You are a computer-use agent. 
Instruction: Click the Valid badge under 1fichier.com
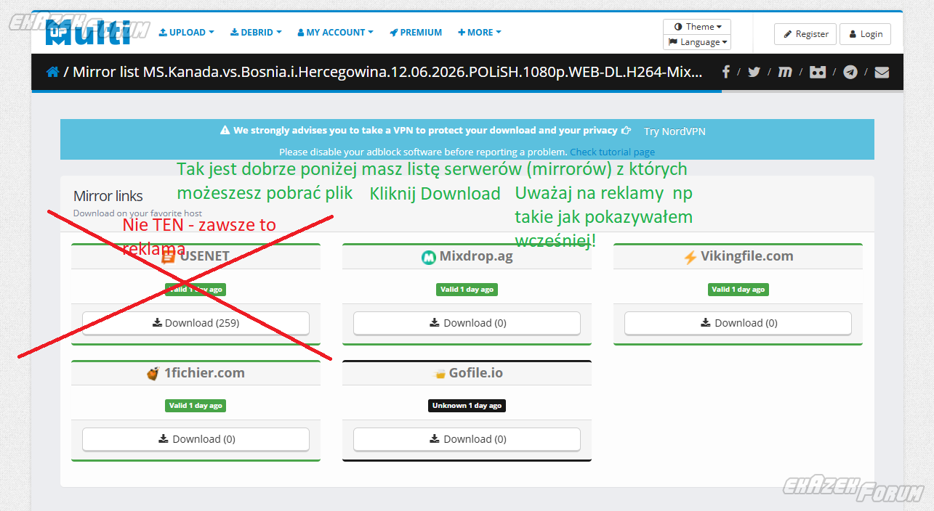click(x=196, y=405)
